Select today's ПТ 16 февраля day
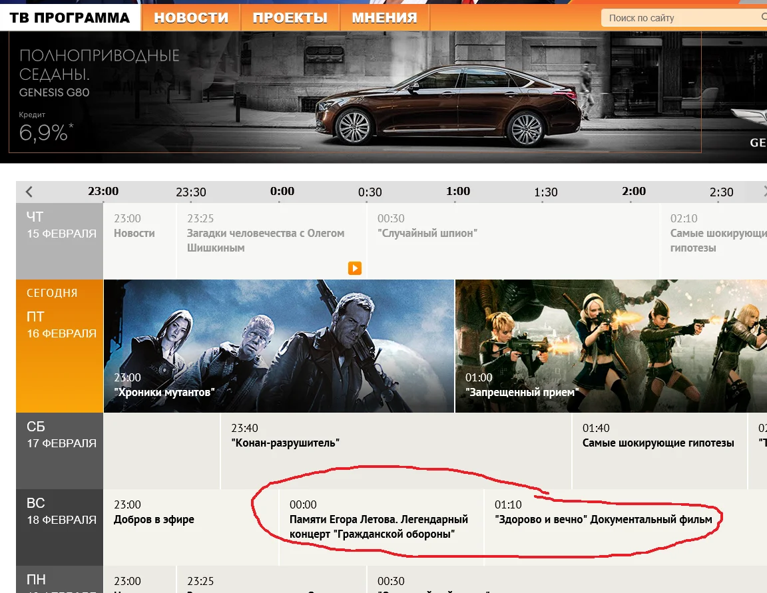The height and width of the screenshot is (593, 767). click(60, 346)
